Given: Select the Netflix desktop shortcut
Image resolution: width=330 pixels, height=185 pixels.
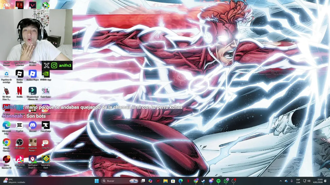Looking at the screenshot, I should click(20, 92).
